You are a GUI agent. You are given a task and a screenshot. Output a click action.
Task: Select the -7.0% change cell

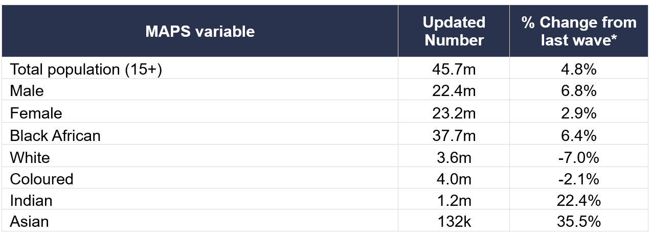[x=579, y=157]
